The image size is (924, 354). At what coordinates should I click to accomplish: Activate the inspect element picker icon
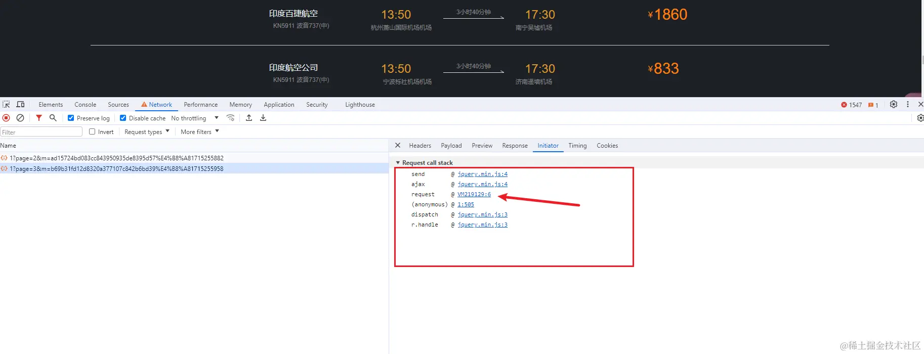pyautogui.click(x=6, y=104)
